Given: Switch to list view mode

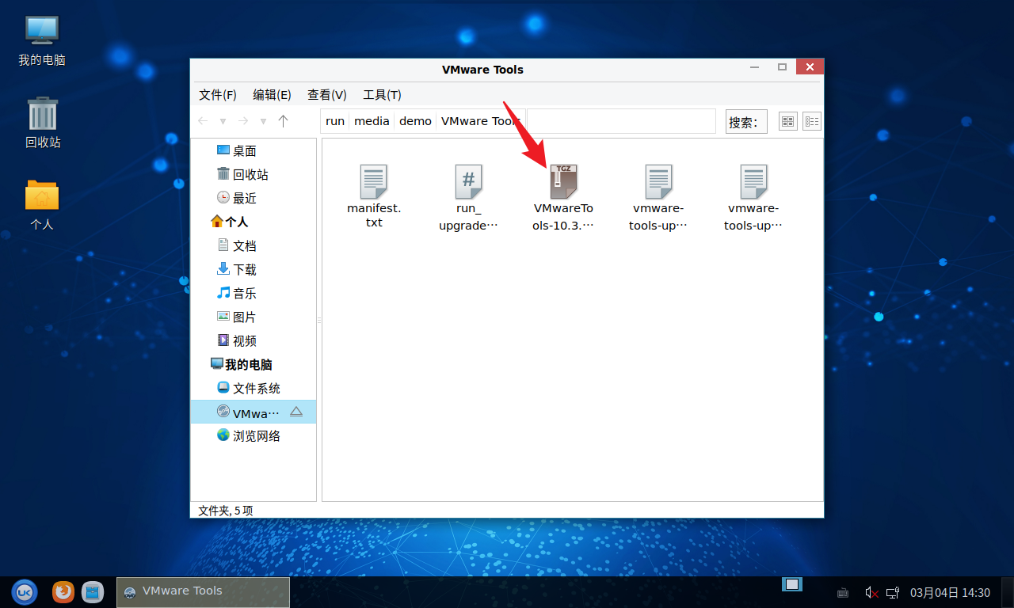Looking at the screenshot, I should tap(812, 121).
